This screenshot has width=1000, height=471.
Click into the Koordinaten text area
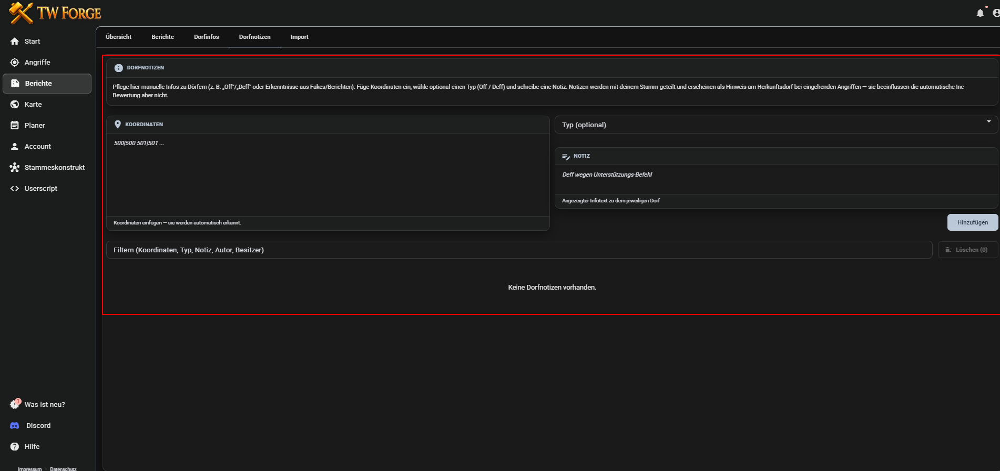[328, 175]
